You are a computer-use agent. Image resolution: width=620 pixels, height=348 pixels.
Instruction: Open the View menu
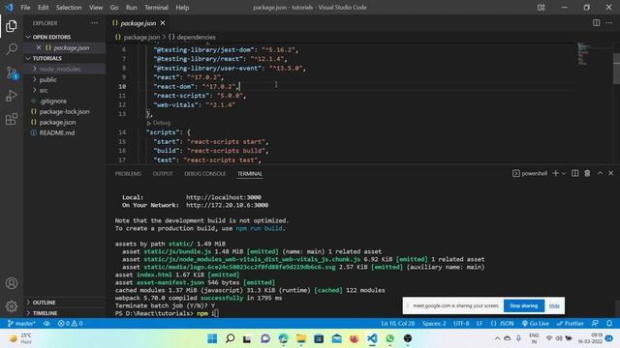[x=96, y=7]
